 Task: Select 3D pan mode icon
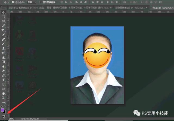(x=151, y=2)
